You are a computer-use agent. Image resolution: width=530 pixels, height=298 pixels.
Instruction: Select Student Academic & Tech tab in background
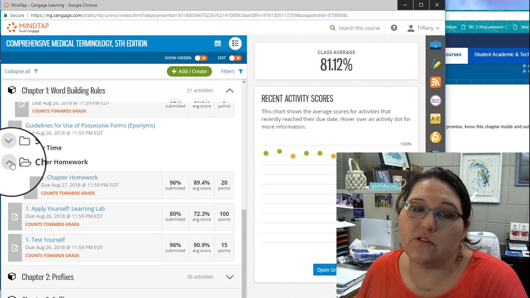click(x=501, y=55)
